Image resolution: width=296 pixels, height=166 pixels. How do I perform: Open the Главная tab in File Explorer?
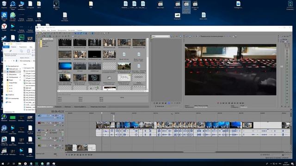pos(13,47)
